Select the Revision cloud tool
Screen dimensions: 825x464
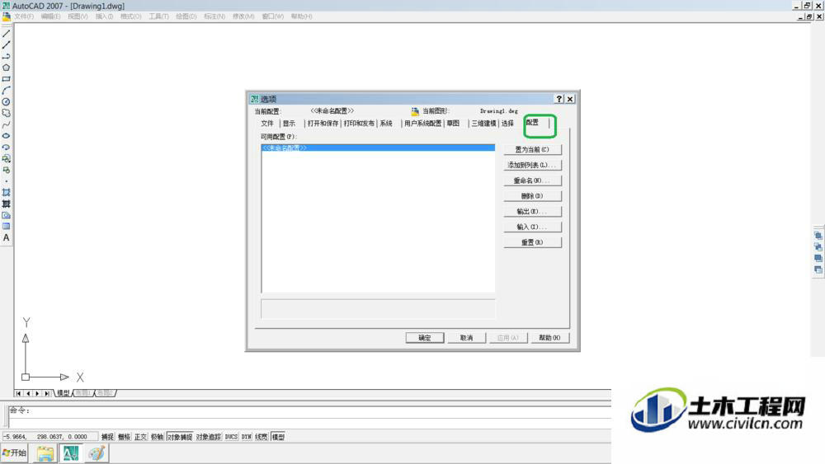[x=7, y=113]
